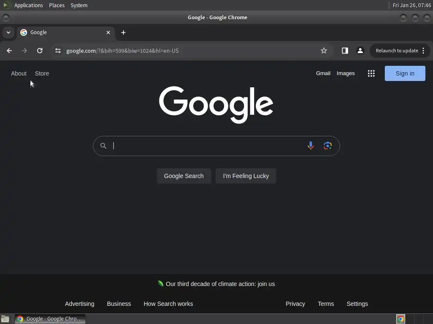The width and height of the screenshot is (433, 324).
Task: Click the magnifier icon in search box
Action: (103, 146)
